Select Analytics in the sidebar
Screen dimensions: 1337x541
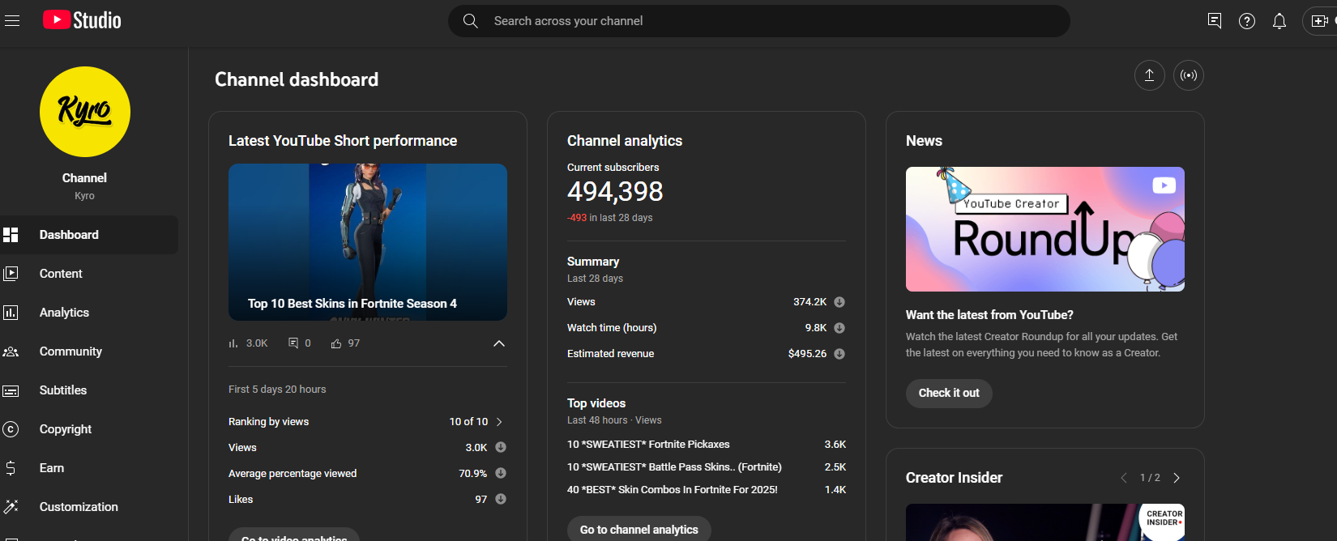click(89, 313)
